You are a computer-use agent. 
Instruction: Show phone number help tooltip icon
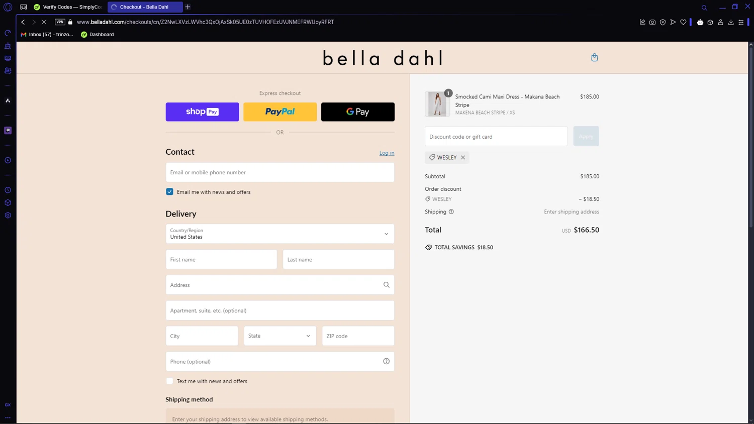pos(387,361)
